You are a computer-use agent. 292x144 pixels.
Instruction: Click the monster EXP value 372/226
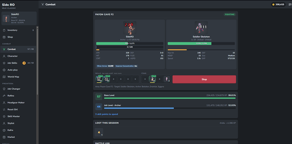click(231, 58)
